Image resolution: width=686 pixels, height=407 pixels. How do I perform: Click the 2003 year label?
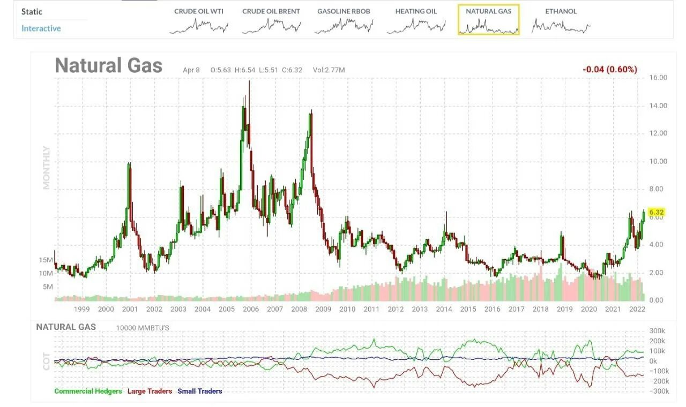(x=178, y=309)
